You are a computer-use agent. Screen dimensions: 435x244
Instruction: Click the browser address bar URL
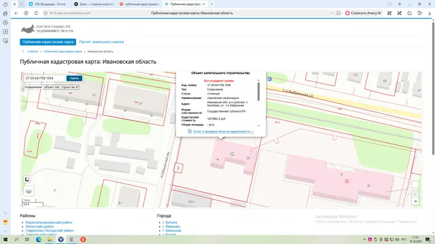70,13
